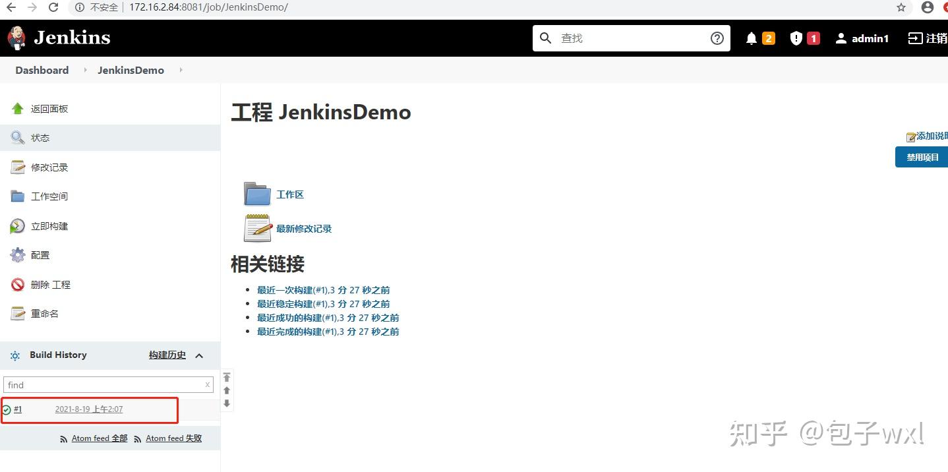This screenshot has height=472, width=948.
Task: Select 重命名 to rename the job
Action: coord(44,313)
